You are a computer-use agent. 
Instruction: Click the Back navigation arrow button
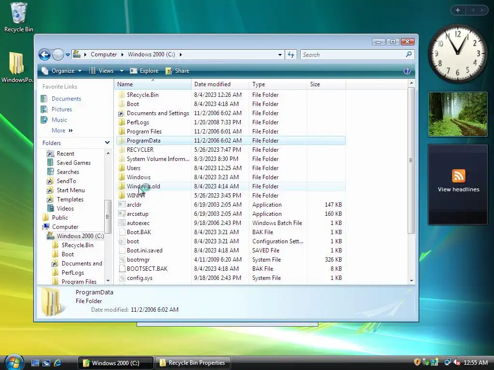click(x=45, y=55)
